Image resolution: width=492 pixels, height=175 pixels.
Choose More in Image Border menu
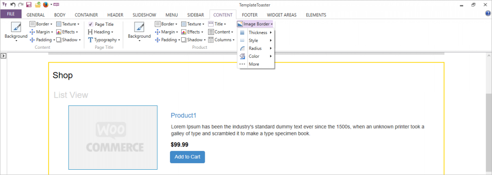(x=256, y=64)
